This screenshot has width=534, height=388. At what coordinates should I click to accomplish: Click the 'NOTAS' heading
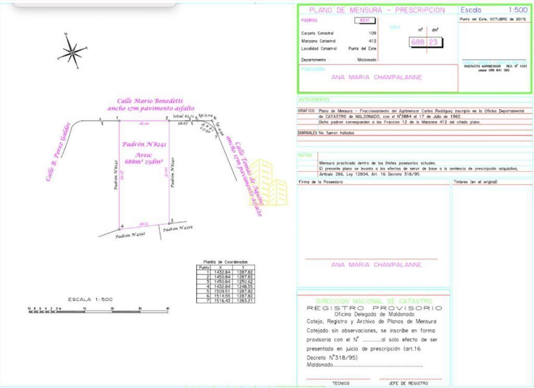click(x=305, y=155)
